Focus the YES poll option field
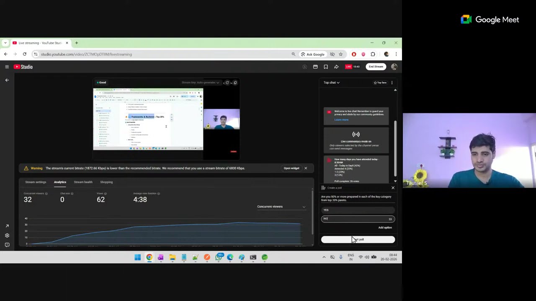 [x=358, y=210]
